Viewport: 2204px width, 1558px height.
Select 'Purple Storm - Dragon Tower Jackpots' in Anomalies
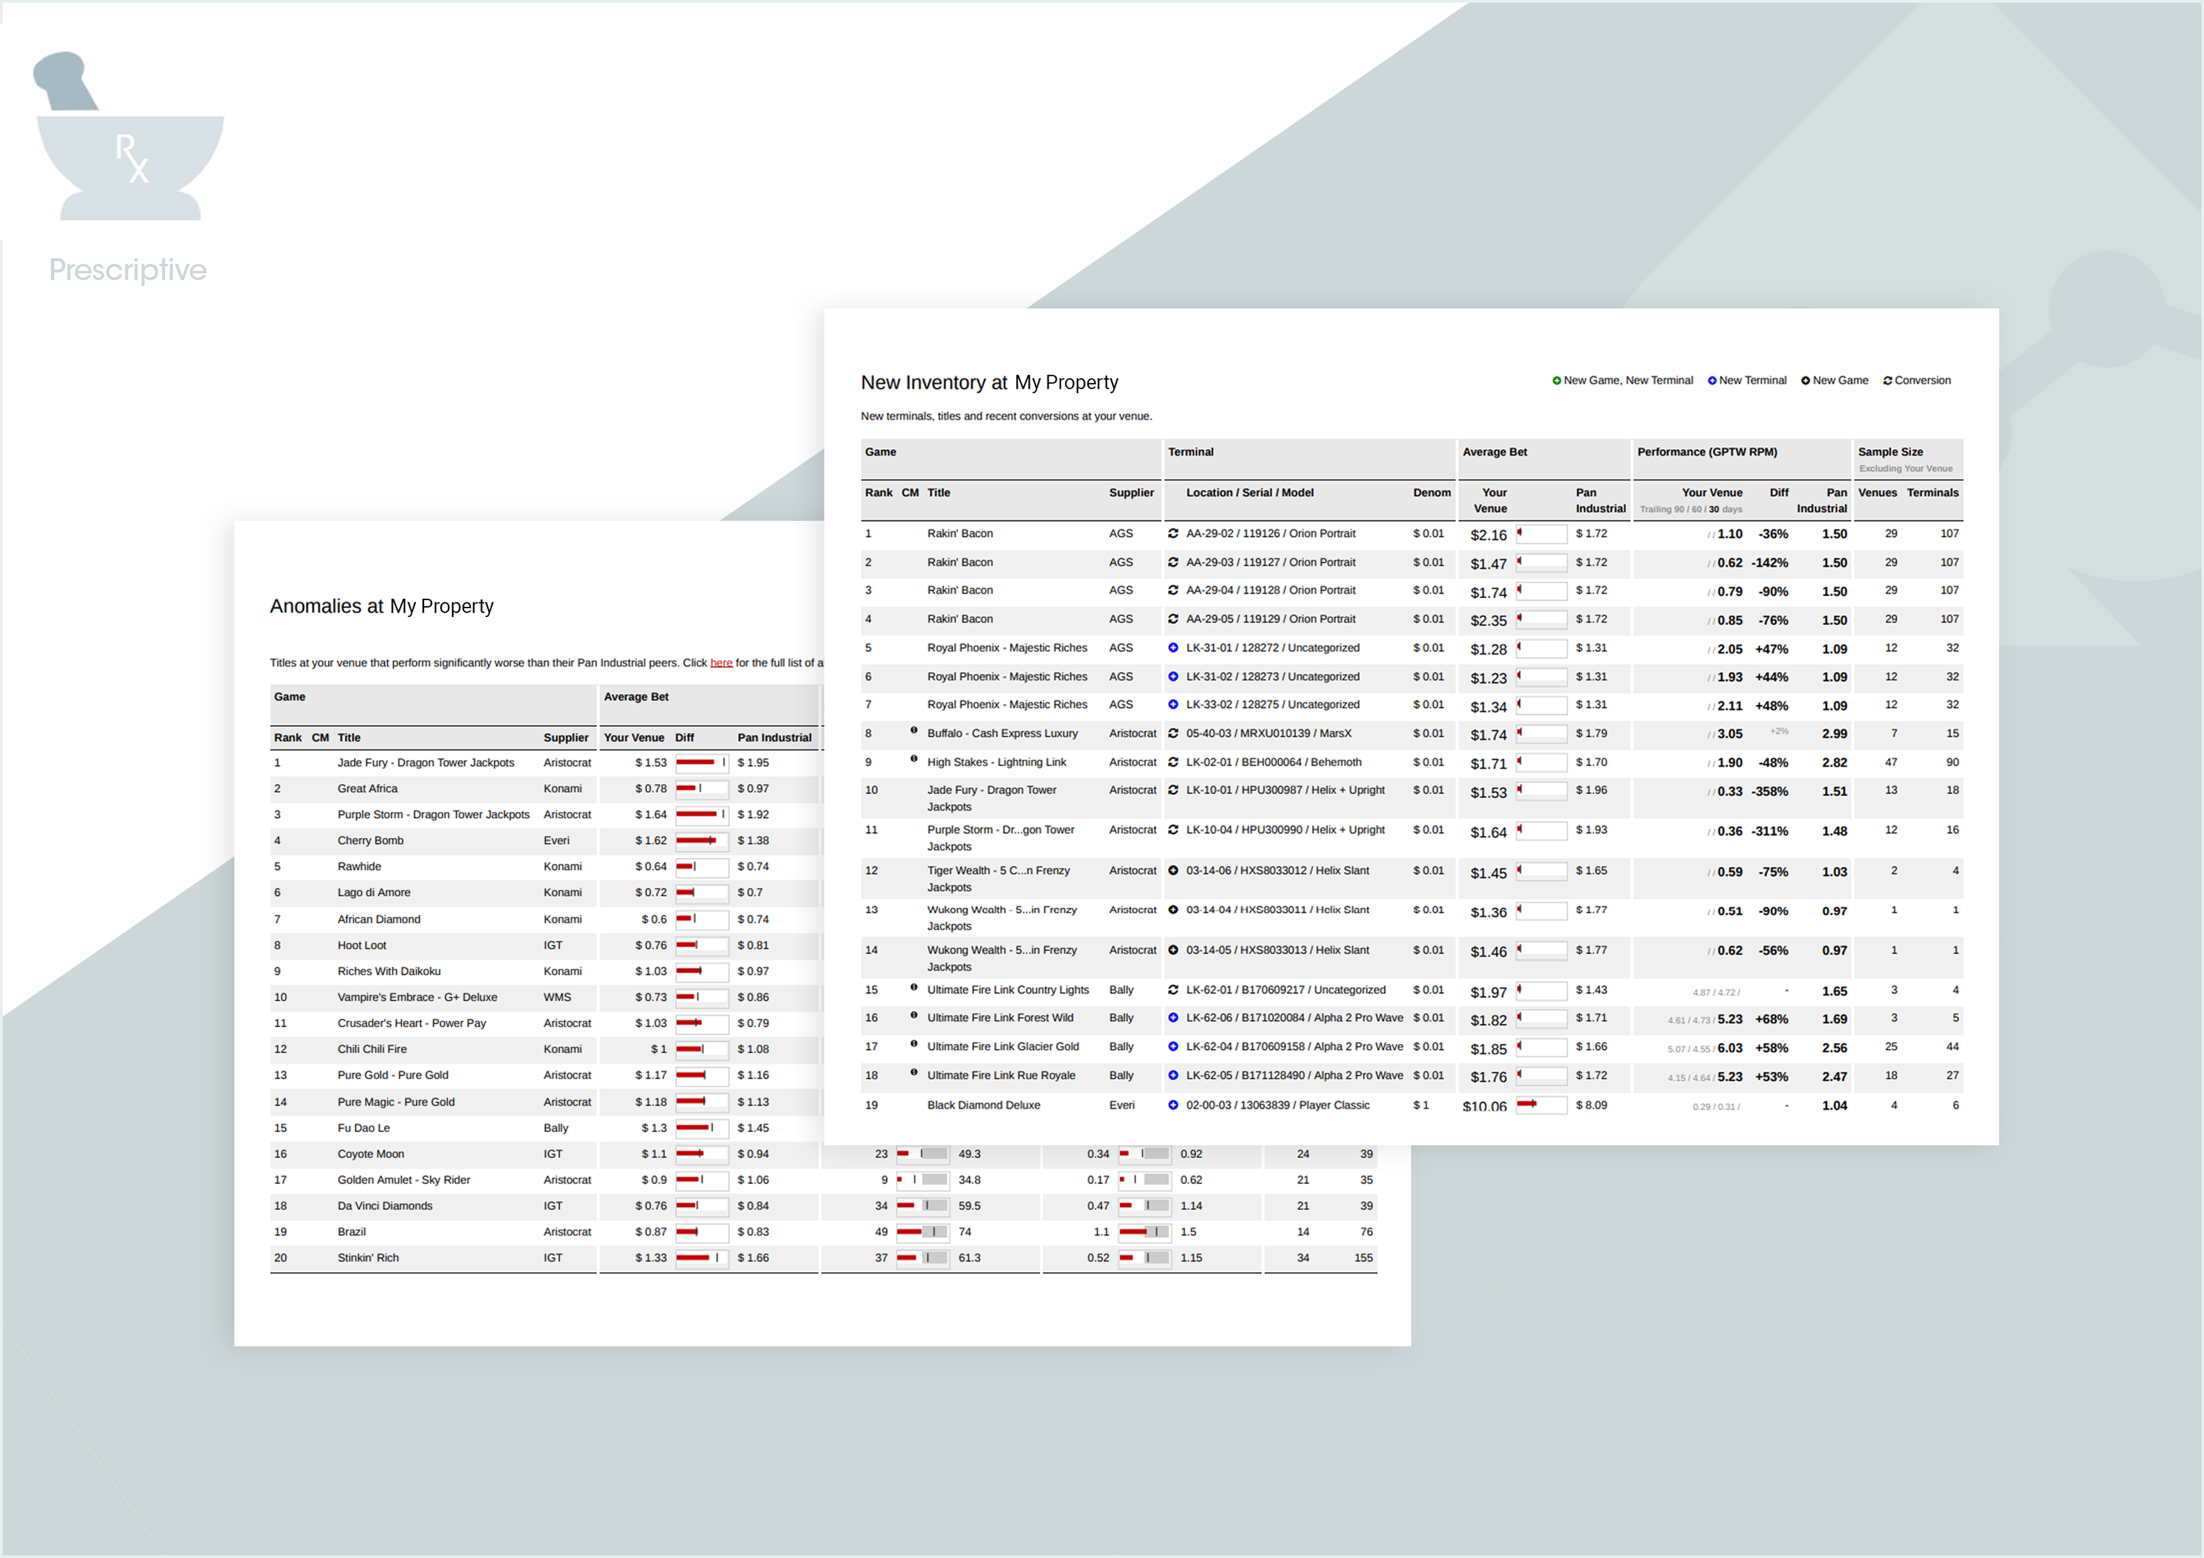tap(433, 815)
